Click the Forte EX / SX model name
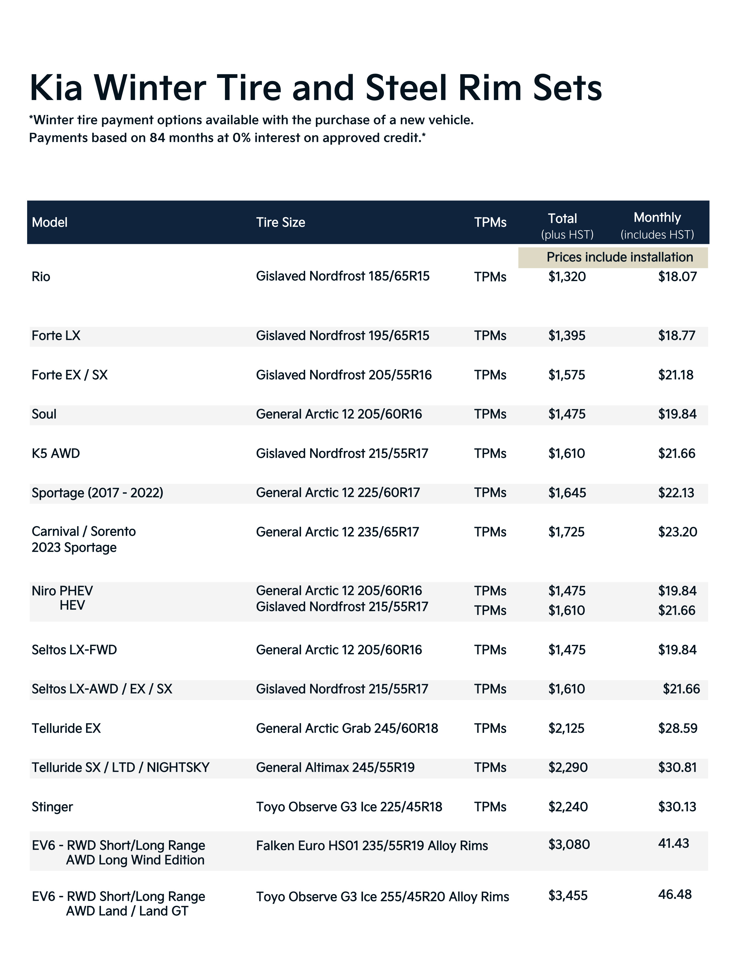This screenshot has height=963, width=744. coord(70,375)
